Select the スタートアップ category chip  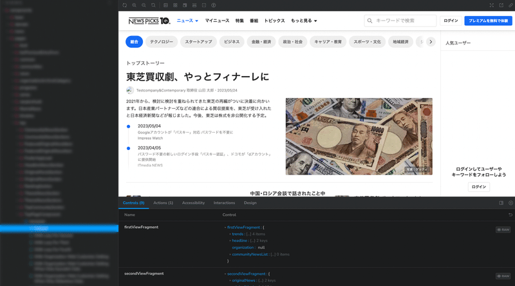coord(198,42)
